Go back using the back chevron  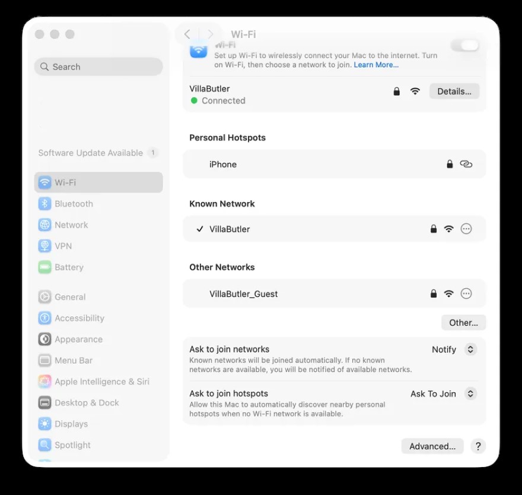pos(187,34)
